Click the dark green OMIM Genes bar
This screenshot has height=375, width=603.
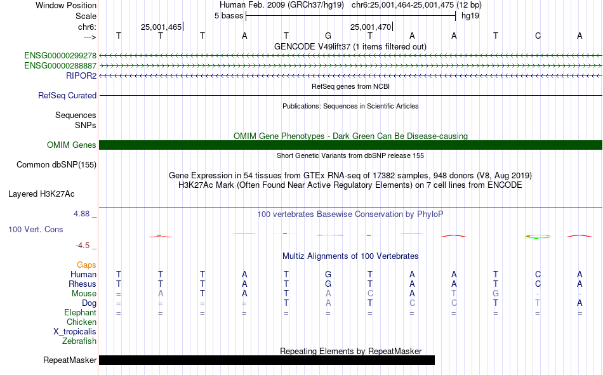click(x=350, y=145)
